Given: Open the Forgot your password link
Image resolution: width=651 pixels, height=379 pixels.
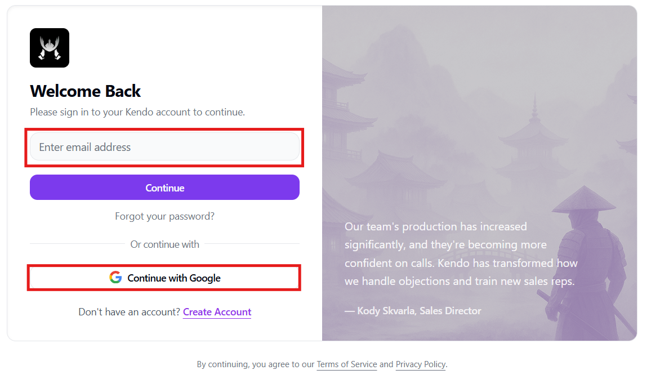Looking at the screenshot, I should click(x=164, y=216).
